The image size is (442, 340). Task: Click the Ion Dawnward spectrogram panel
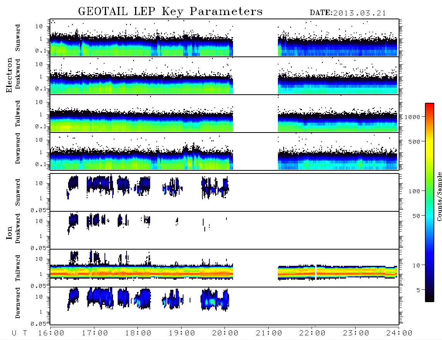click(224, 306)
